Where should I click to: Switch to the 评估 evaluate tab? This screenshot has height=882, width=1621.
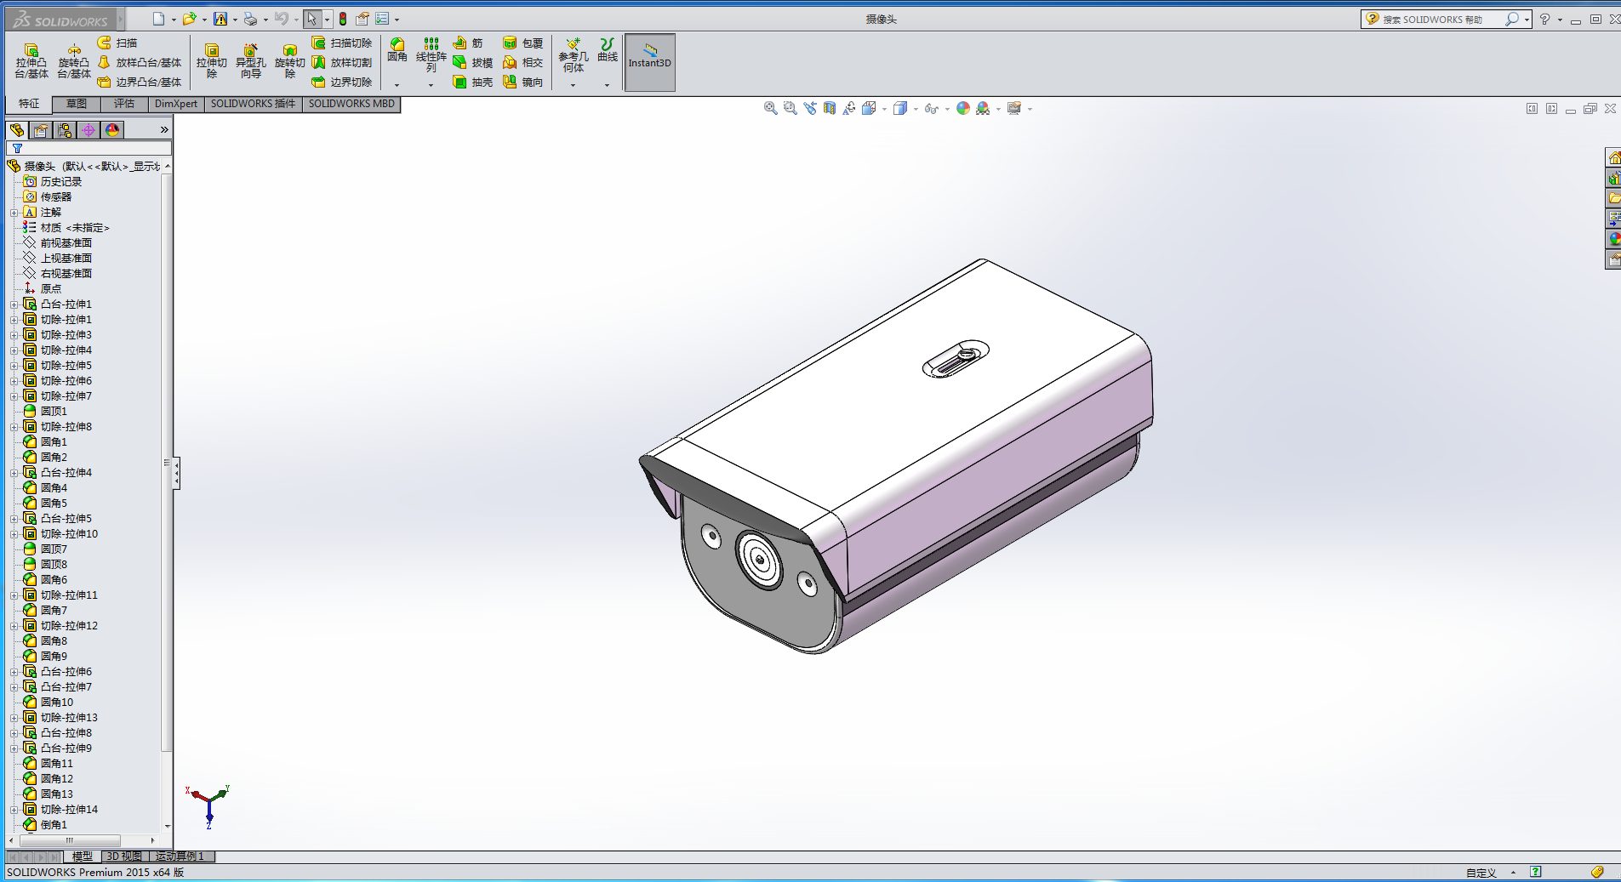point(124,104)
